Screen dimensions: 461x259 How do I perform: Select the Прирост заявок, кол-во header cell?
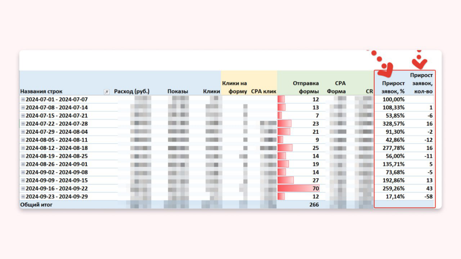[421, 83]
